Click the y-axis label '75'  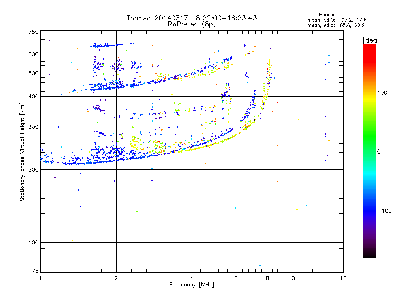point(35,271)
